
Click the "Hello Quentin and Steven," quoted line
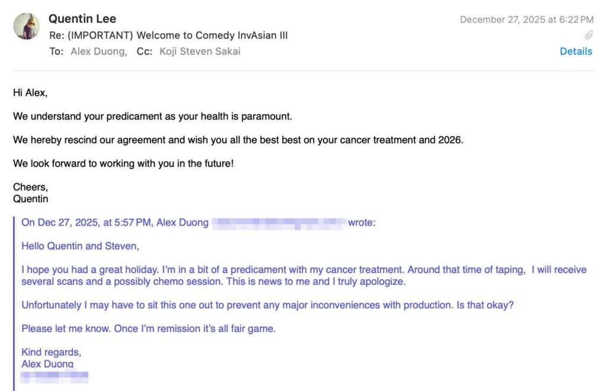[x=80, y=246]
